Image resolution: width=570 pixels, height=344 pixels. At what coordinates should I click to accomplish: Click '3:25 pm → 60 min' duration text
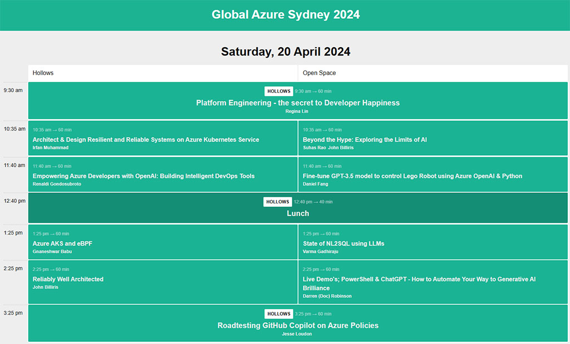click(313, 314)
